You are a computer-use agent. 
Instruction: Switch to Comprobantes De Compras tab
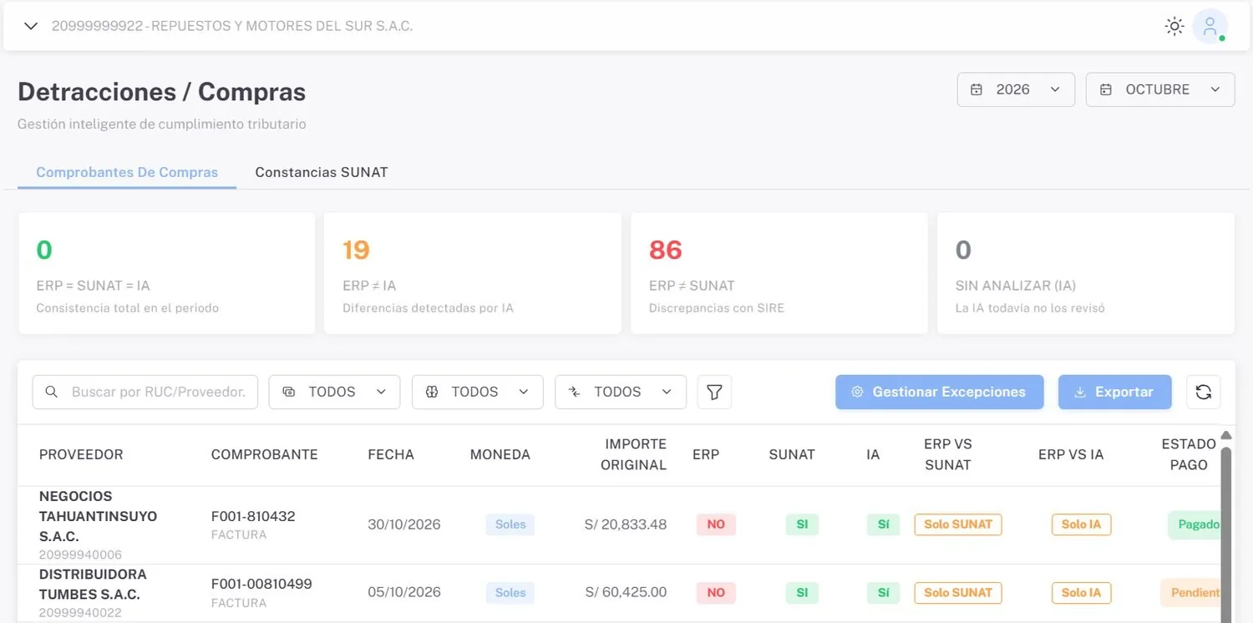pos(127,172)
